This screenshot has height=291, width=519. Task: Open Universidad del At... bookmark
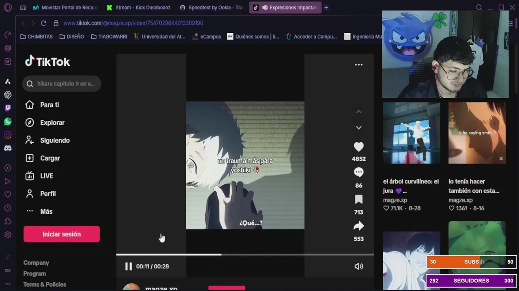[159, 36]
